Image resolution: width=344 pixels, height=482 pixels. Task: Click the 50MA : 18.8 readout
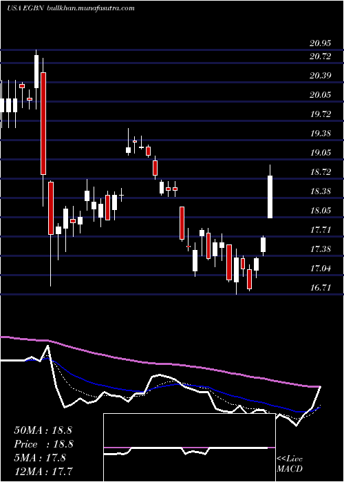tap(43, 430)
